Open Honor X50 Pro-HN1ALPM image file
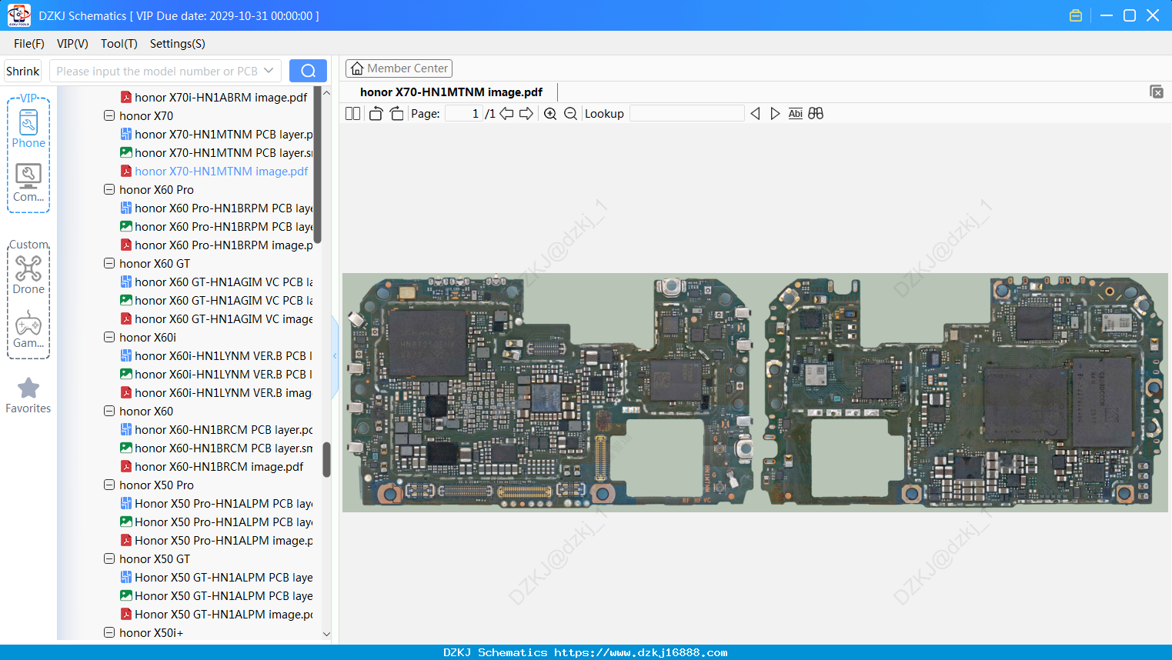The image size is (1172, 660). tap(217, 541)
